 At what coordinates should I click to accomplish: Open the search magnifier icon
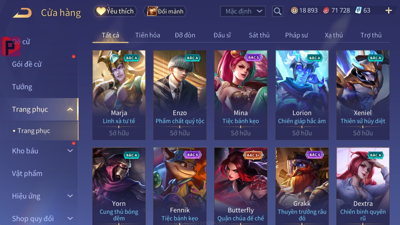click(x=277, y=11)
